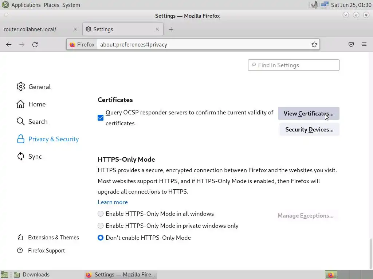Click the network connection tray icon
The image size is (373, 279).
coord(325,5)
